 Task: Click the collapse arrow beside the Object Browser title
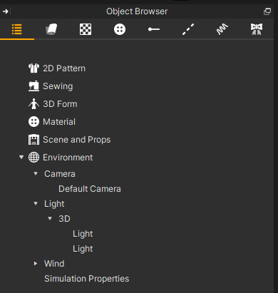pos(6,11)
